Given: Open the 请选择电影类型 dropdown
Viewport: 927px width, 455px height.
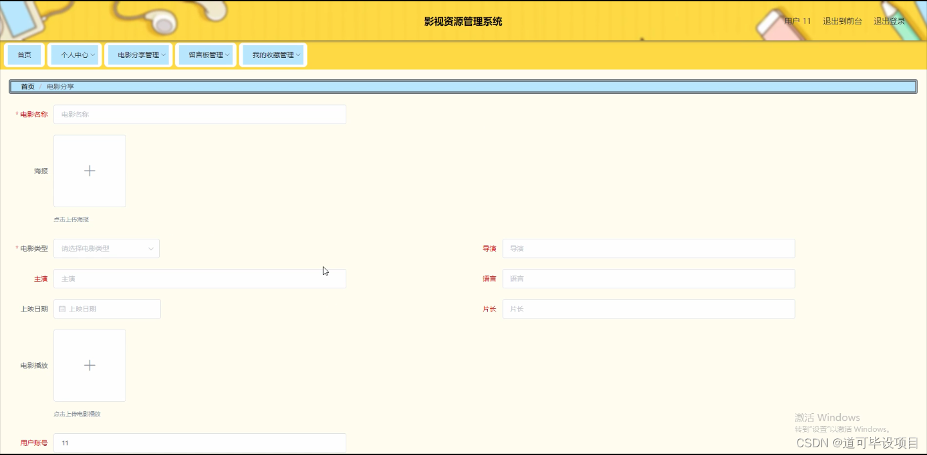Looking at the screenshot, I should [x=106, y=248].
